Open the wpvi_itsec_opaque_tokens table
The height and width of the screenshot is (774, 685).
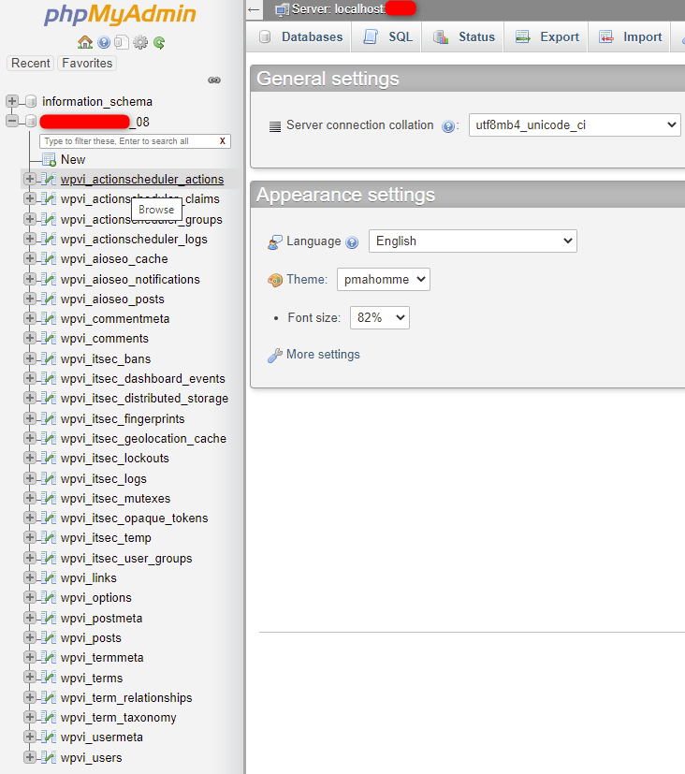point(134,518)
